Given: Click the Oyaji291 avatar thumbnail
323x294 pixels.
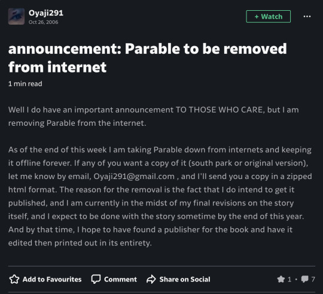Looking at the screenshot, I should click(x=16, y=17).
